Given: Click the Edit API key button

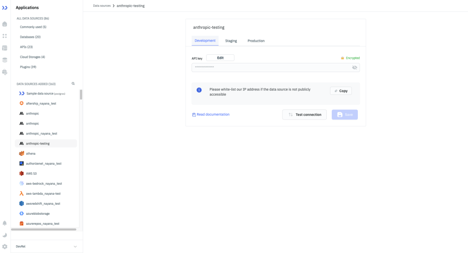Looking at the screenshot, I should click(220, 58).
